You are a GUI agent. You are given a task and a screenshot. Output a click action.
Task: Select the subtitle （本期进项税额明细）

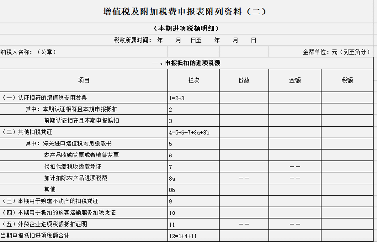click(187, 28)
